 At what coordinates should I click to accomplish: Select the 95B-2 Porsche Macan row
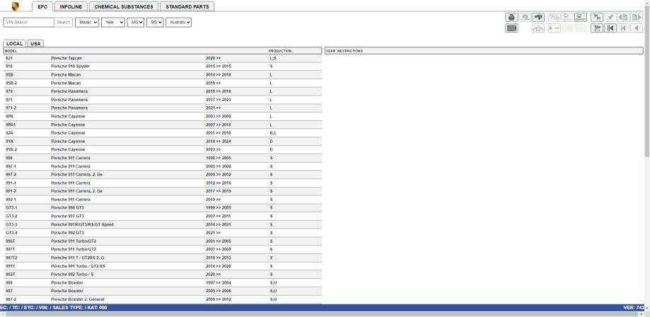click(x=163, y=83)
